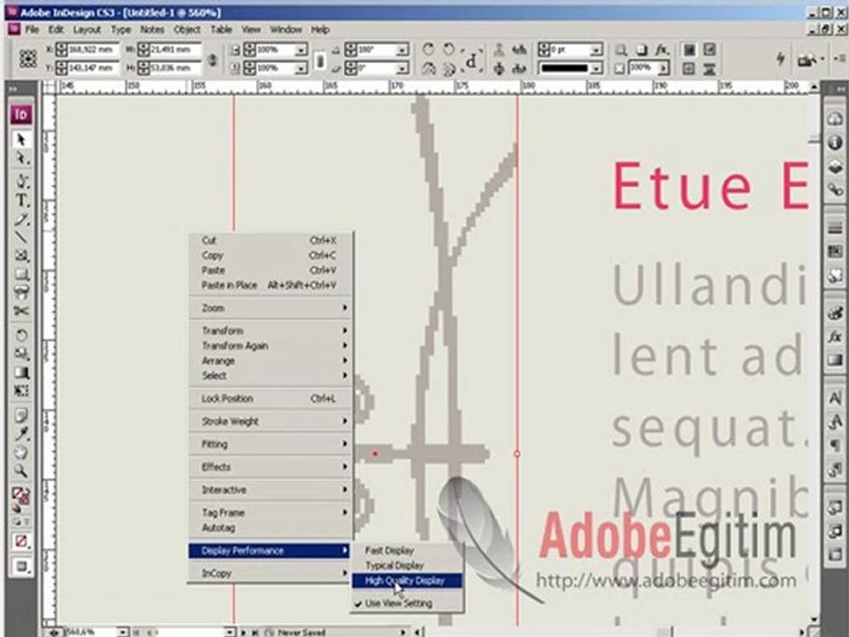Select the Rectangle Frame tool

point(21,256)
